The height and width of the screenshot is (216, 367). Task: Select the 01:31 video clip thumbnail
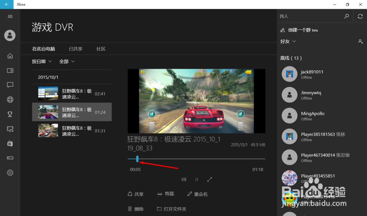click(x=48, y=130)
